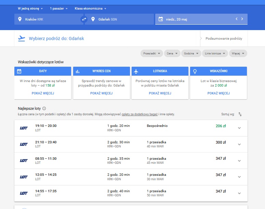265x209 pixels.
Task: Click the WSKAZÓWKI card header
Action: click(x=218, y=71)
